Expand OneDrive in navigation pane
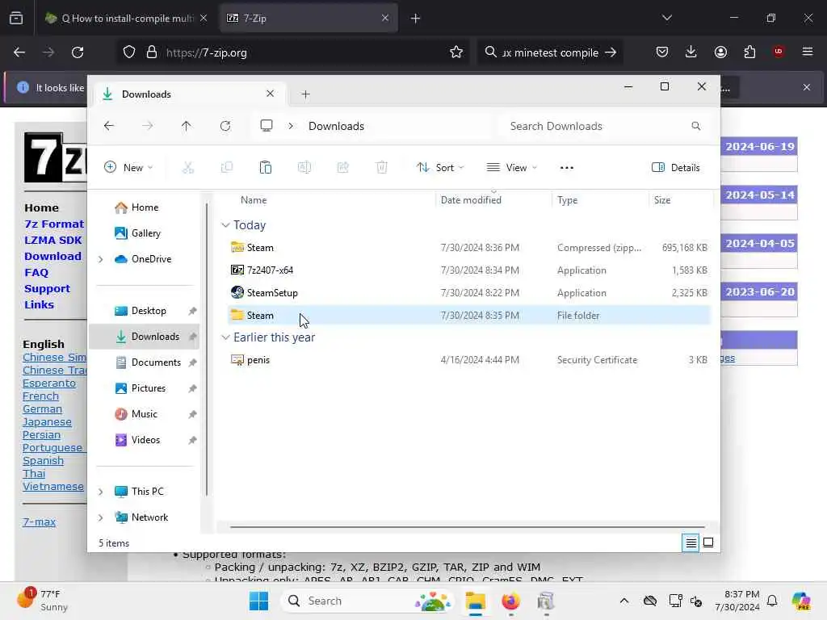The width and height of the screenshot is (827, 620). 101,259
